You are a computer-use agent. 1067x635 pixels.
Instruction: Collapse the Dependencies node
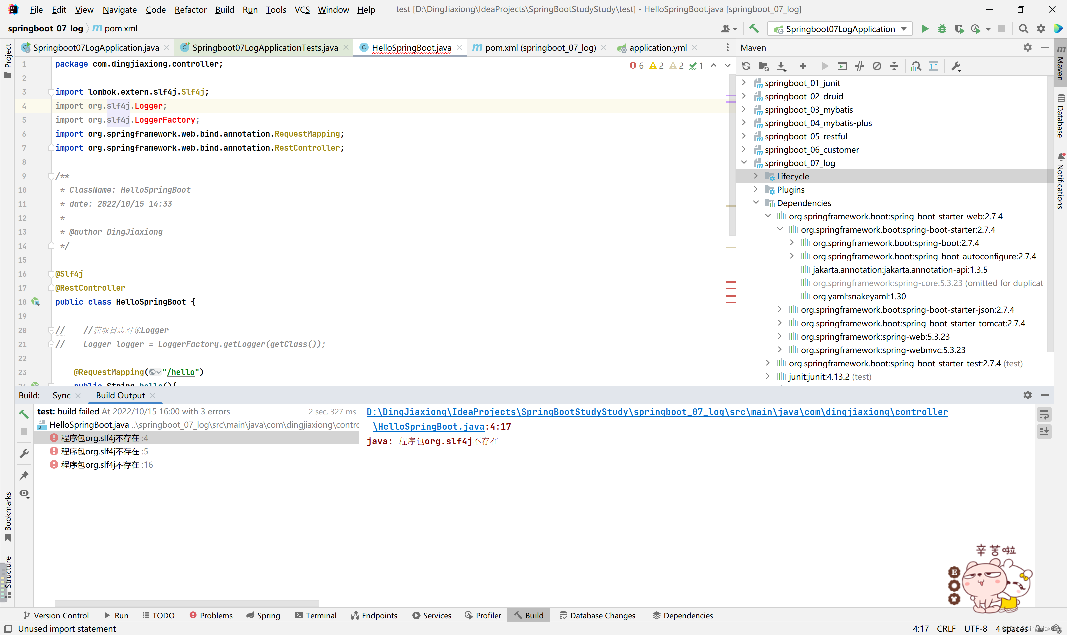pos(756,203)
